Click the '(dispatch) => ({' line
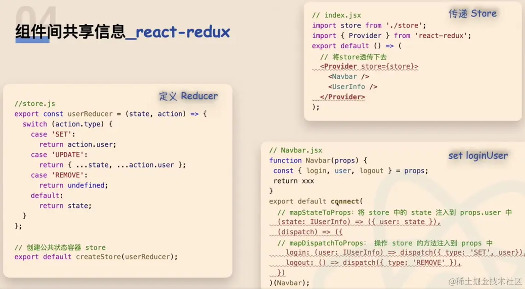525x289 pixels. pyautogui.click(x=310, y=232)
